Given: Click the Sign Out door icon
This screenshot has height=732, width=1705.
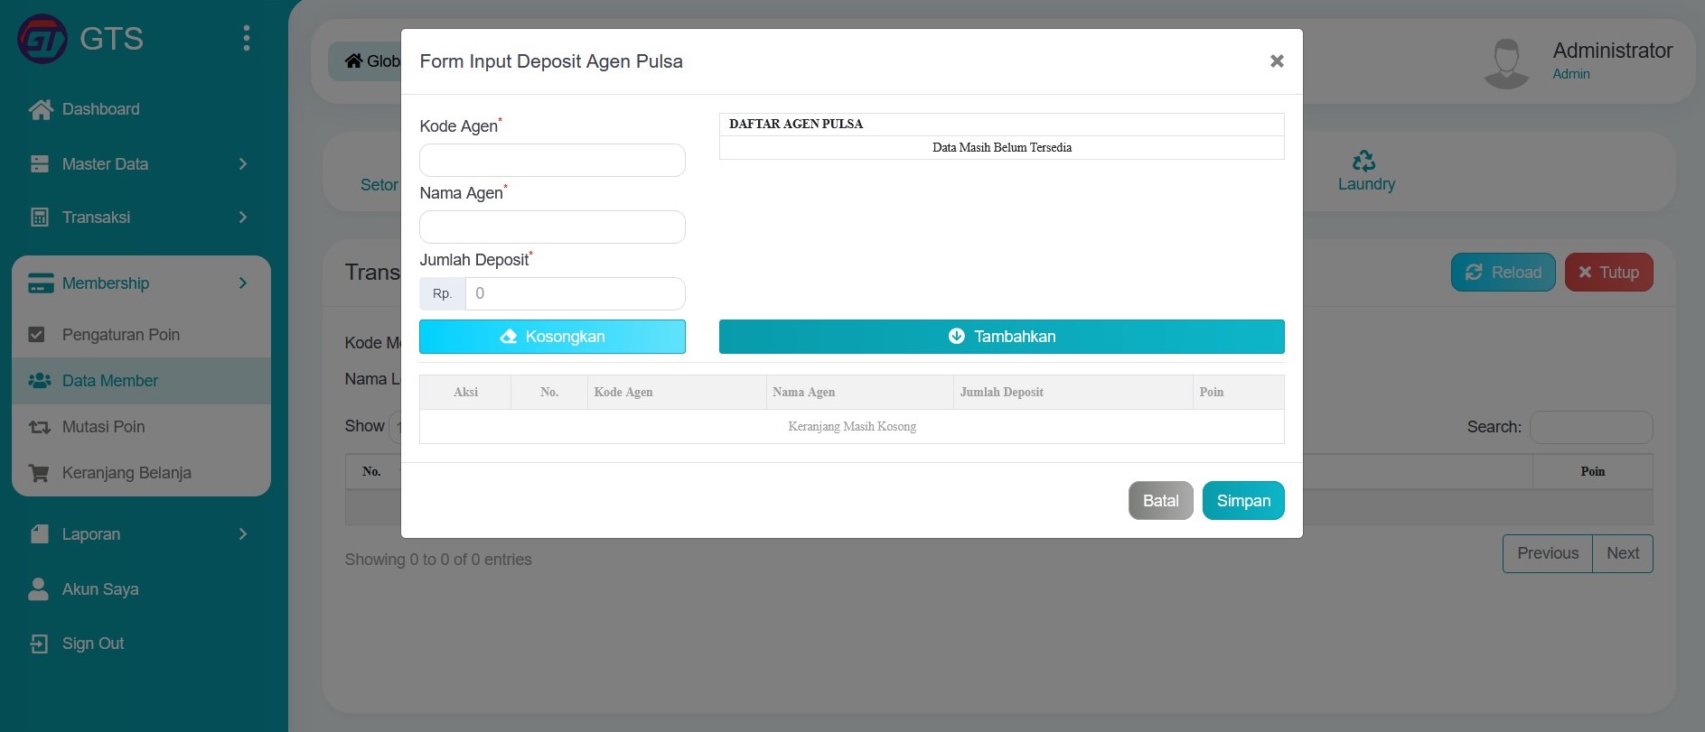Looking at the screenshot, I should pyautogui.click(x=39, y=644).
